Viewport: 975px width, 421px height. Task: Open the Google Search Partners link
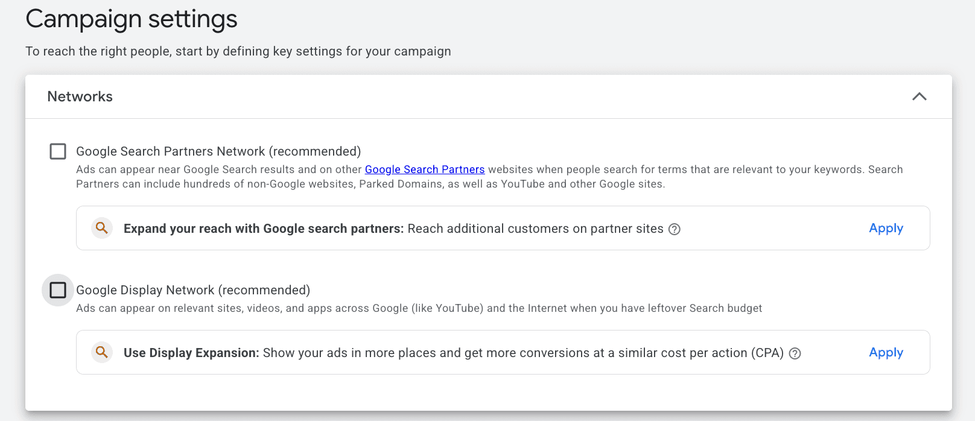coord(425,169)
